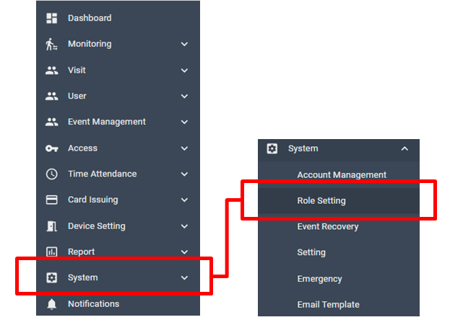Click the Notifications bell icon

click(x=51, y=304)
